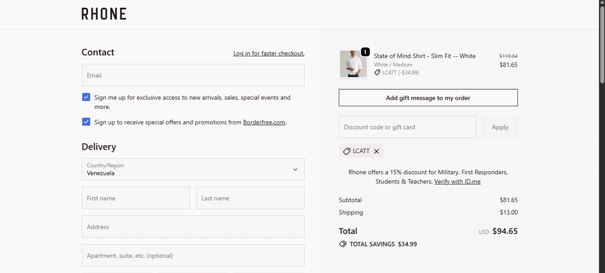
Task: Uncheck the Borderfree promotions checkbox
Action: point(86,122)
